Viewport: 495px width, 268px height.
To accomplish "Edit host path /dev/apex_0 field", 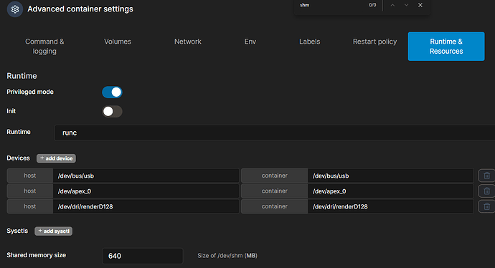I will click(x=146, y=191).
